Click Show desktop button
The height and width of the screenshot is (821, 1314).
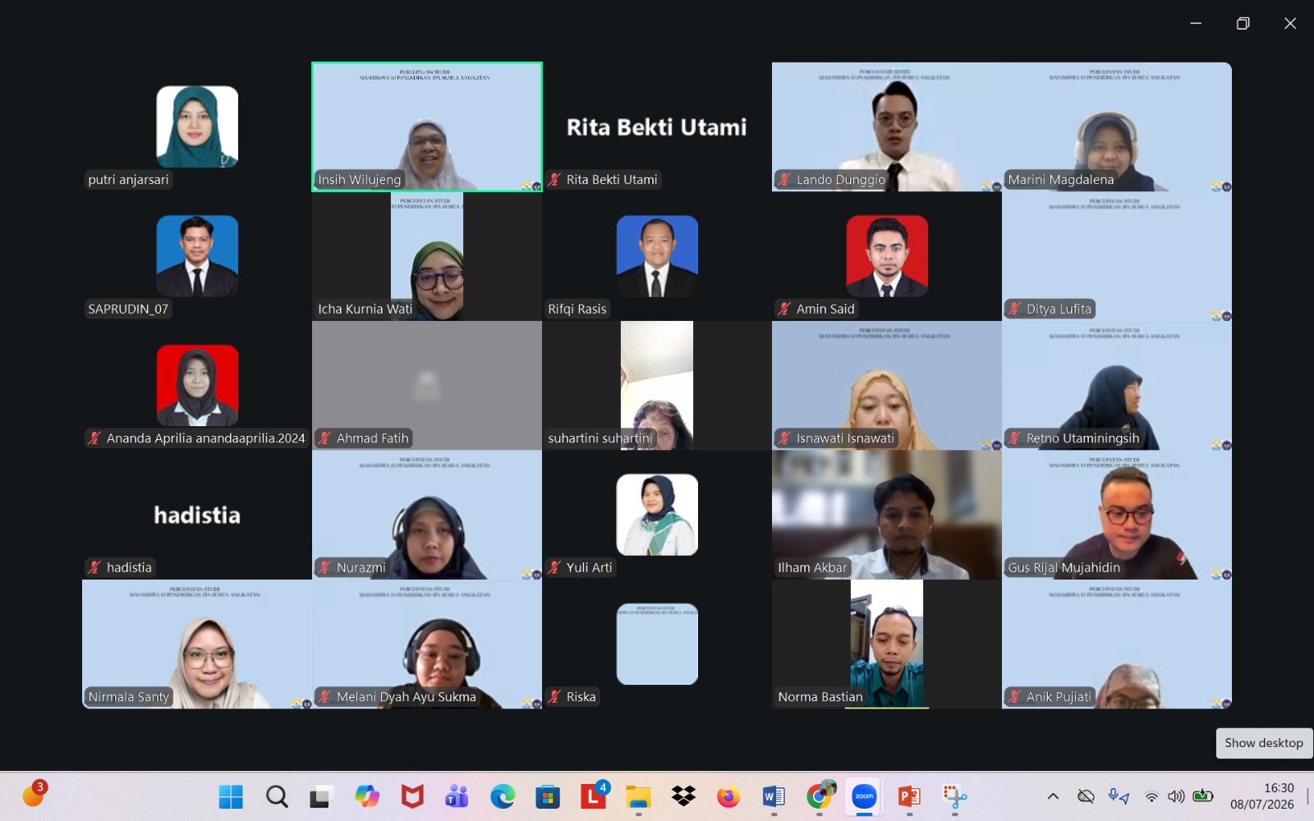(1264, 743)
